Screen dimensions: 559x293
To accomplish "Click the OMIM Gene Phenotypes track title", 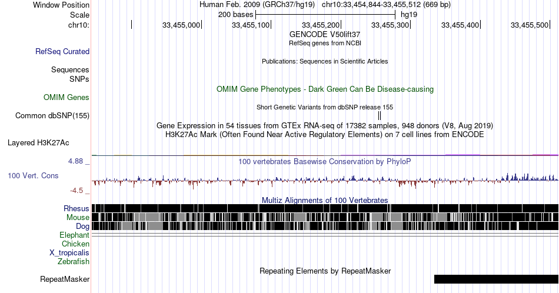I will click(x=325, y=89).
